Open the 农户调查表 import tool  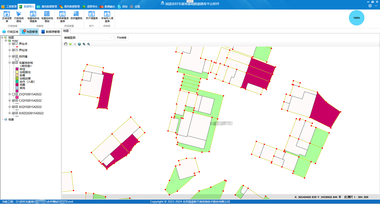pos(92,16)
